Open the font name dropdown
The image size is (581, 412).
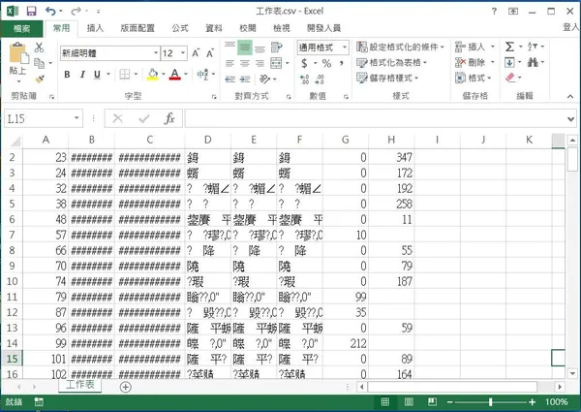tap(151, 53)
